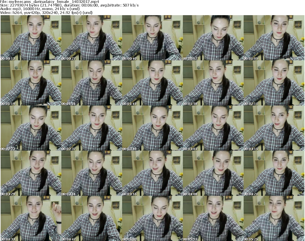
Task: View the frame stamped 00:04:33
Action: (31, 218)
